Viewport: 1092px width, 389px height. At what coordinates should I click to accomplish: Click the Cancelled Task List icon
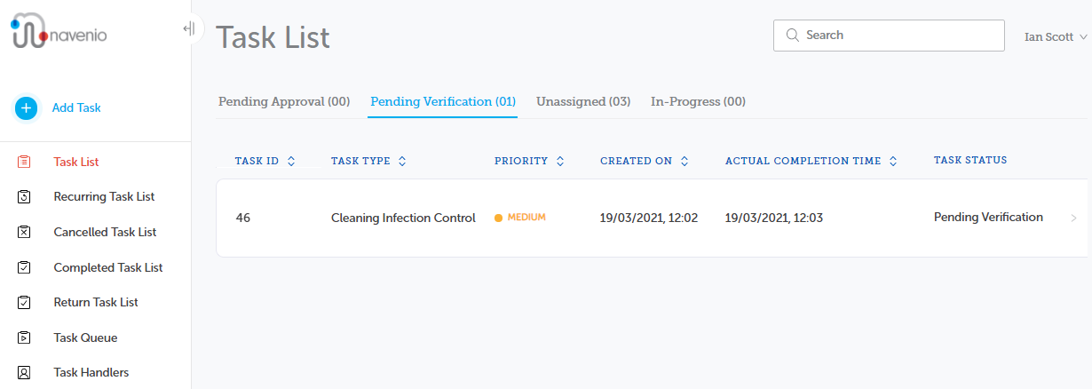[24, 232]
